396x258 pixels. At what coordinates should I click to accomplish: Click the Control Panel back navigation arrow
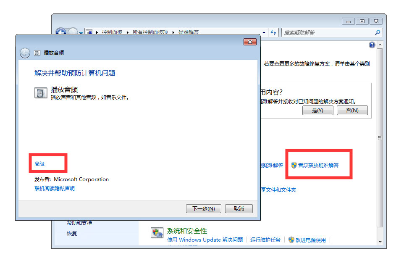(x=61, y=32)
